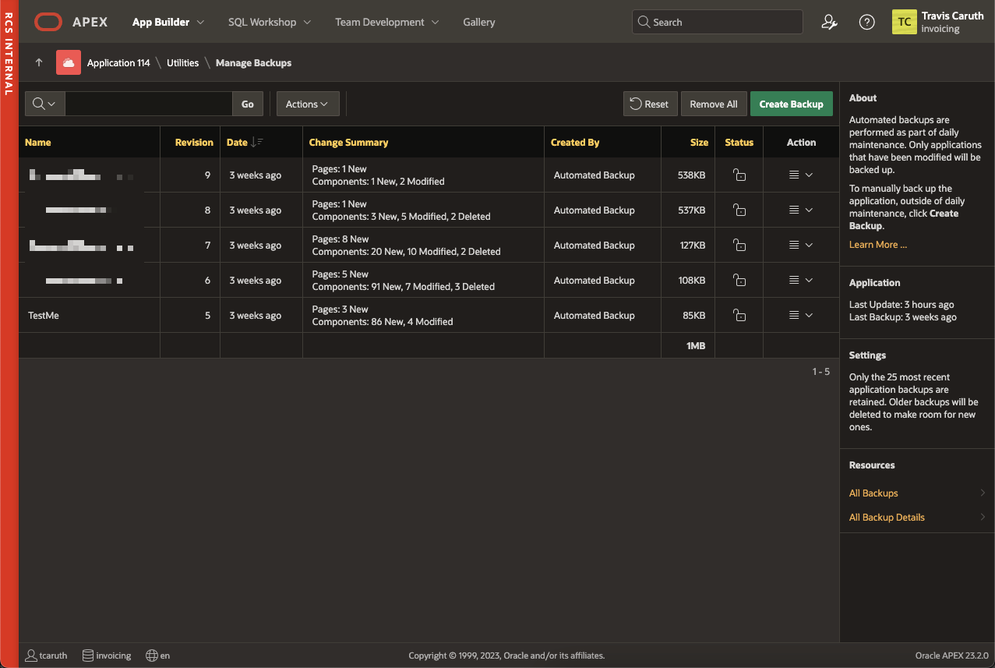Screen dimensions: 995x668
Task: Toggle the lock status for Revision 9
Action: coord(739,175)
